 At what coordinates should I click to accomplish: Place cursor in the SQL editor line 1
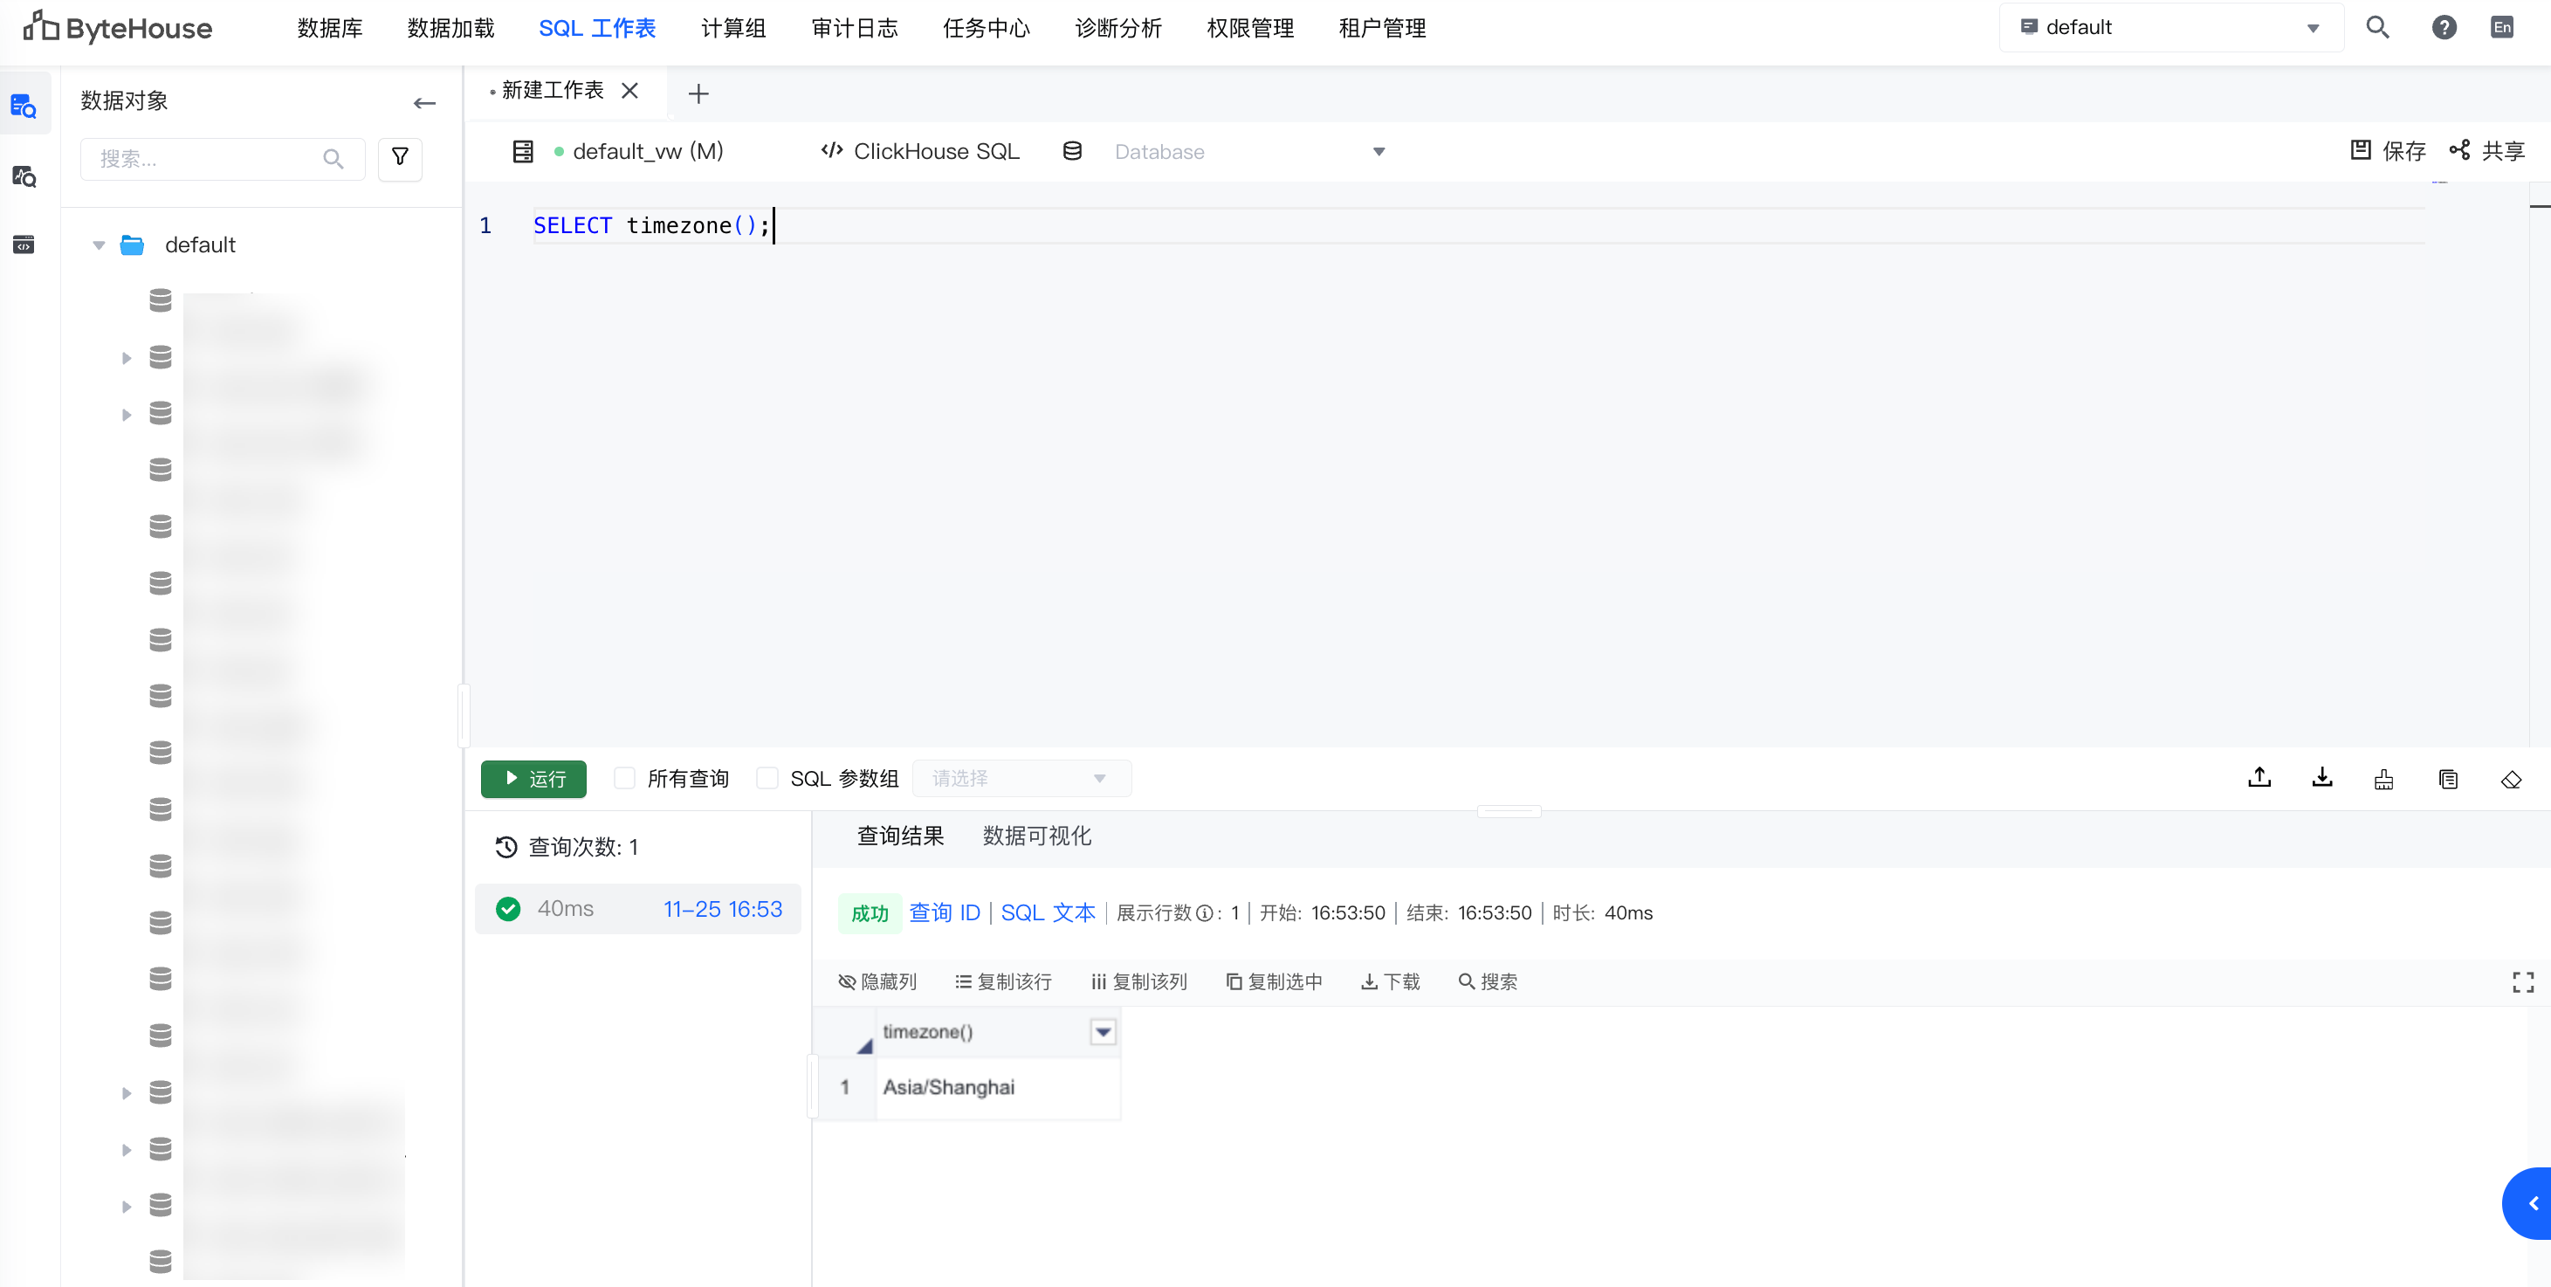(1479, 226)
